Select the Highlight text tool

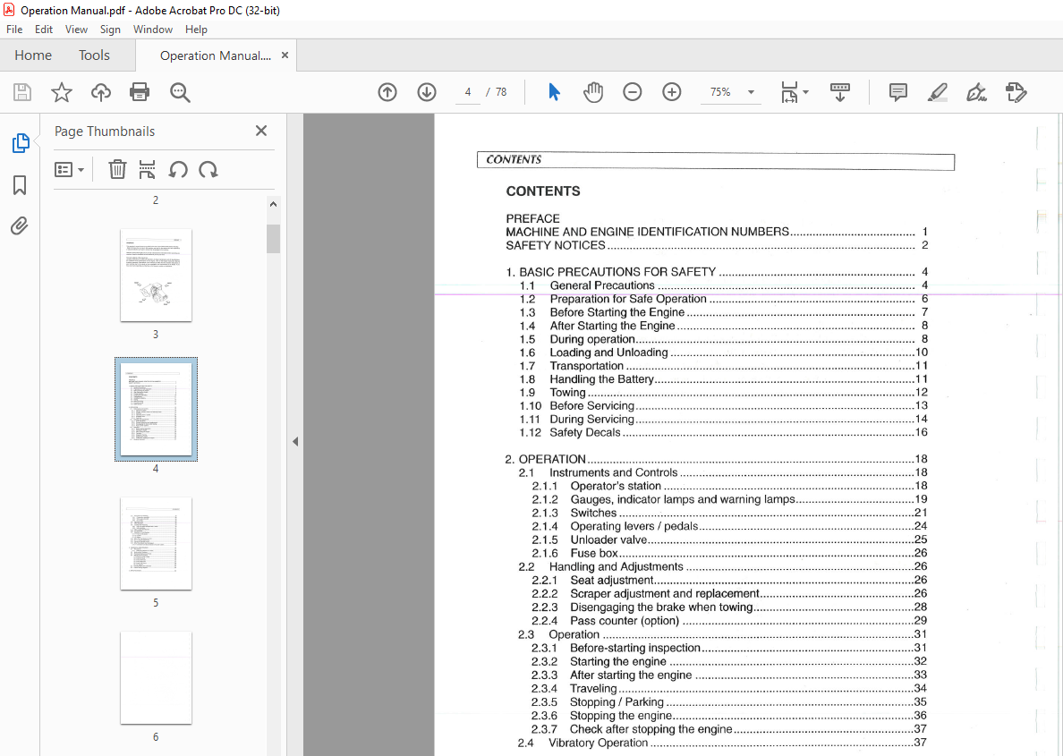(937, 92)
